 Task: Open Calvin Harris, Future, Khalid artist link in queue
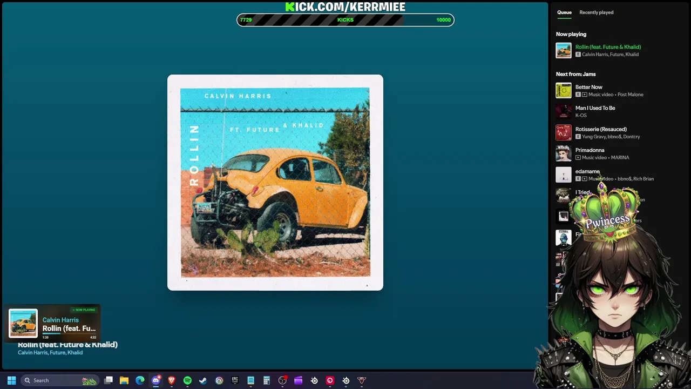point(610,55)
